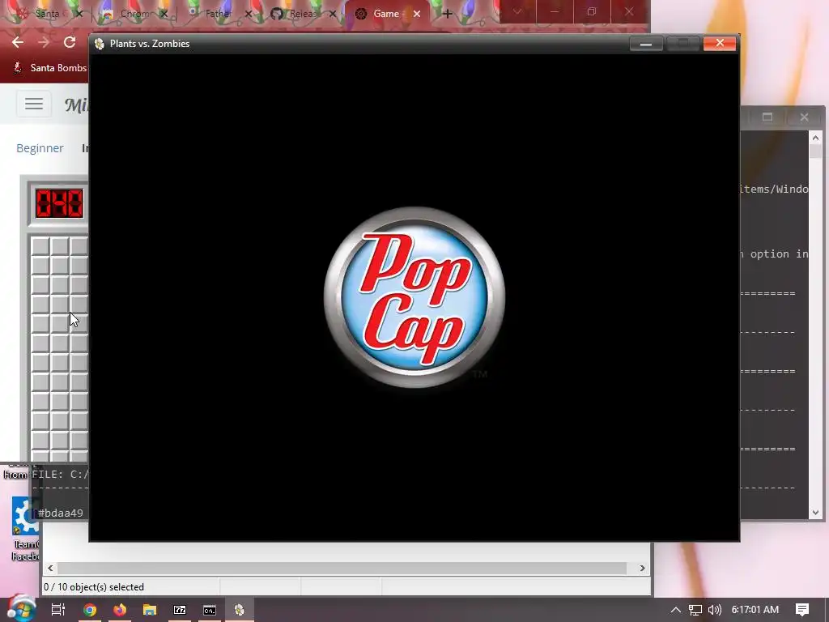Restore down the Chrome window
The image size is (829, 622).
592,11
